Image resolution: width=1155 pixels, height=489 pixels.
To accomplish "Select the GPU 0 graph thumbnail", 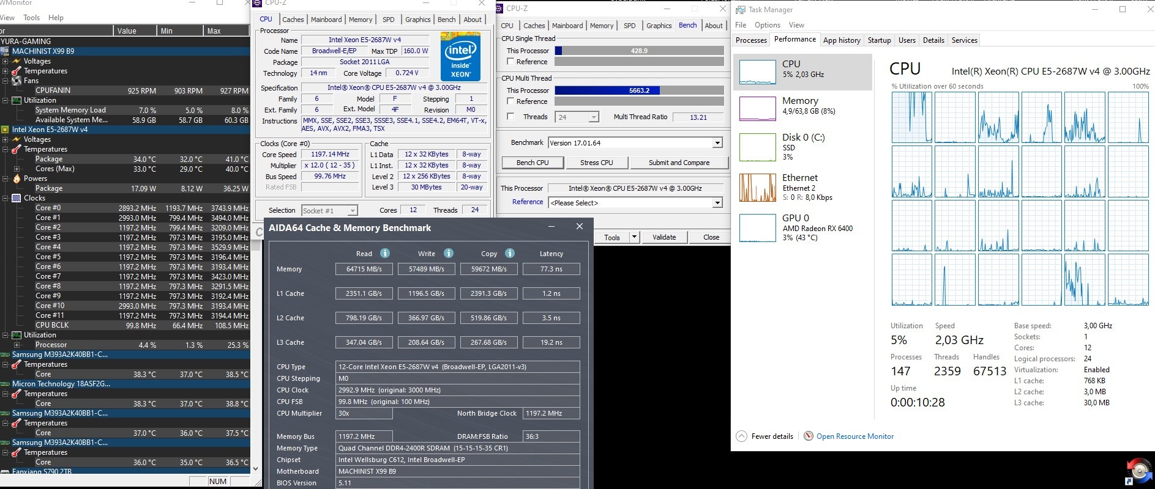I will (758, 228).
